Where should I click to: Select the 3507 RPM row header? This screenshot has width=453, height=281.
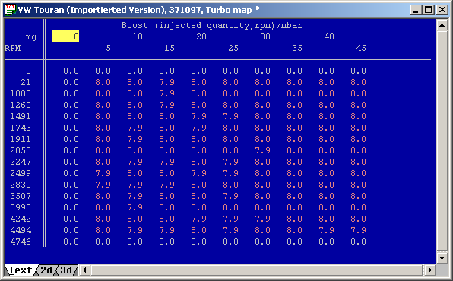21,197
